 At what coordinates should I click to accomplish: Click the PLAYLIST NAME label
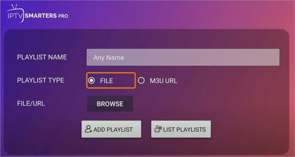pos(42,57)
